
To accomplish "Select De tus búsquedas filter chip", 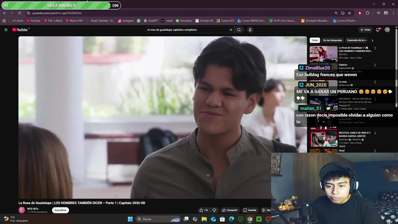I will [332, 40].
